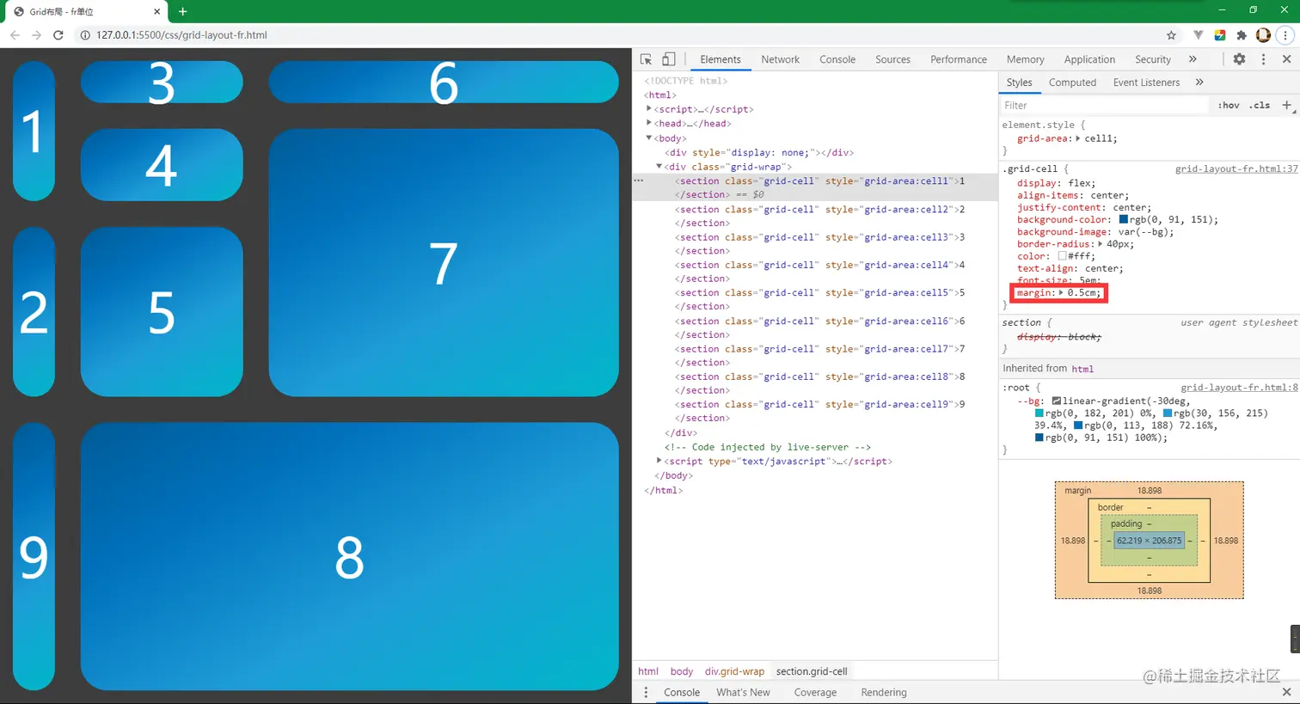The height and width of the screenshot is (704, 1300).
Task: Close the DevTools panel
Action: click(x=1286, y=59)
